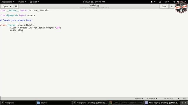The width and height of the screenshot is (188, 105).
Task: Change Tab Width 8 setting
Action: 151,99
